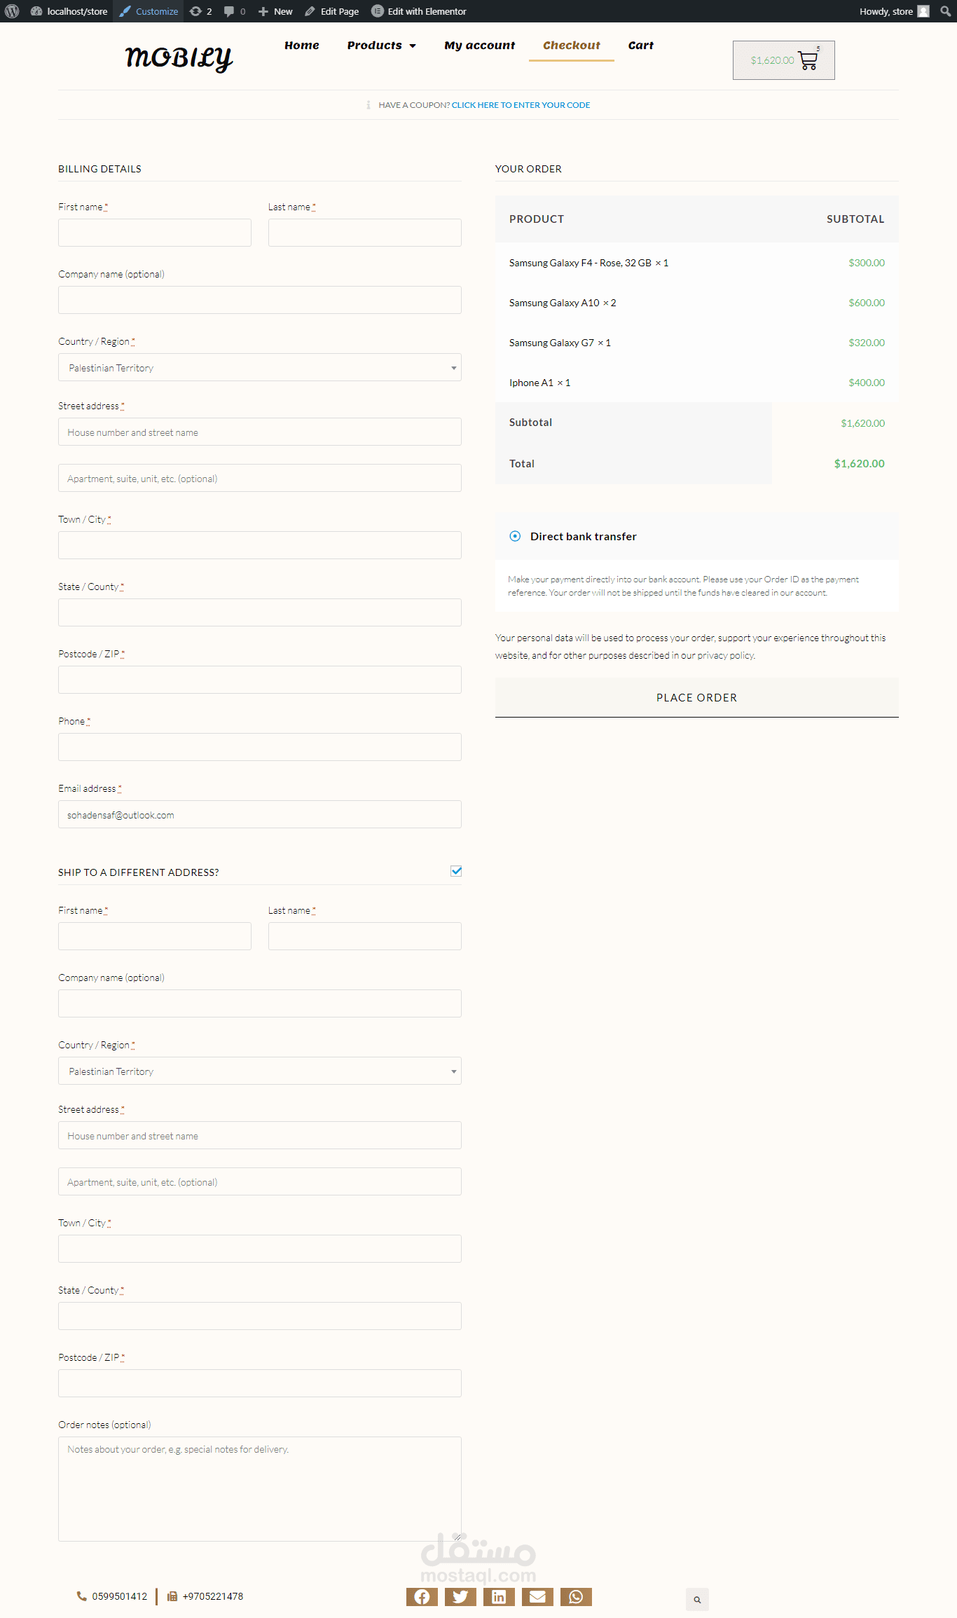Open the billing Country / Region dropdown
957x1618 pixels.
pyautogui.click(x=260, y=367)
